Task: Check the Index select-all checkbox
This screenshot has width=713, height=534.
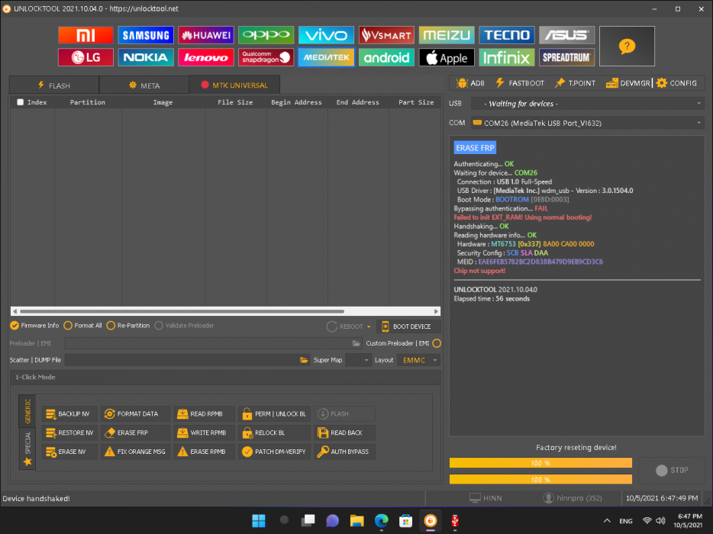Action: [20, 102]
